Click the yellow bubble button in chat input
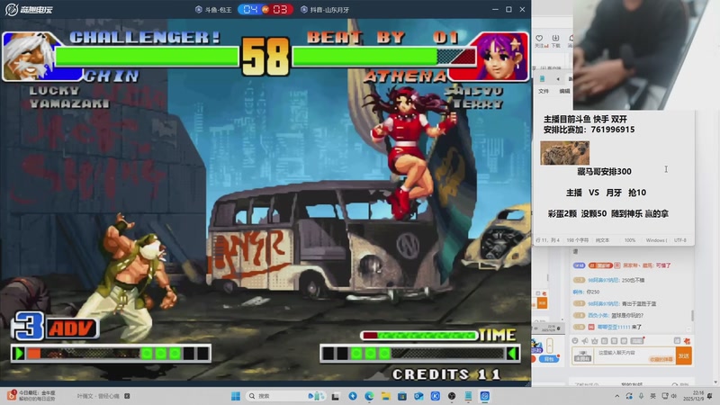 coord(661,359)
